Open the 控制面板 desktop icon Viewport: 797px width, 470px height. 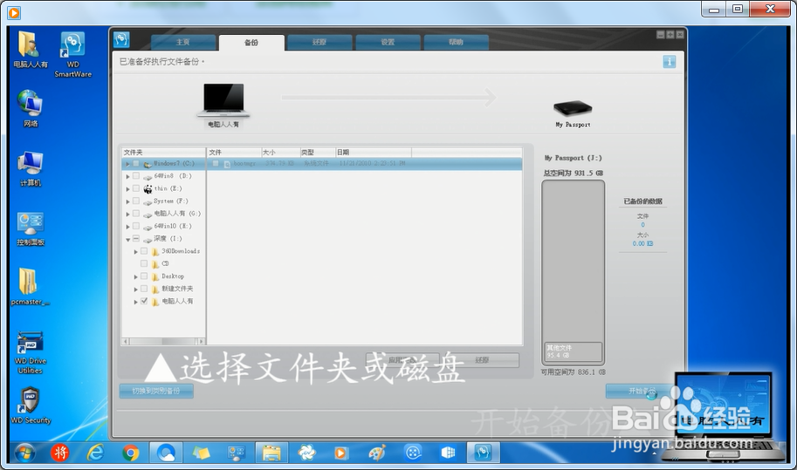[x=30, y=228]
